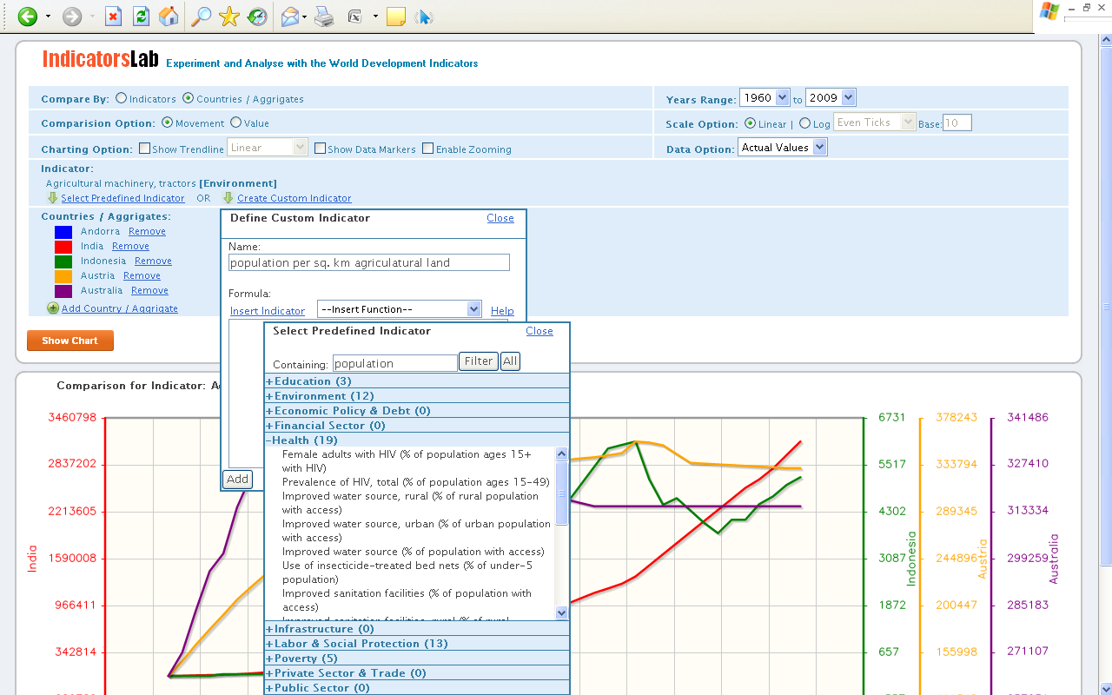Image resolution: width=1112 pixels, height=695 pixels.
Task: Click indicator list scroll down arrow
Action: pyautogui.click(x=561, y=612)
